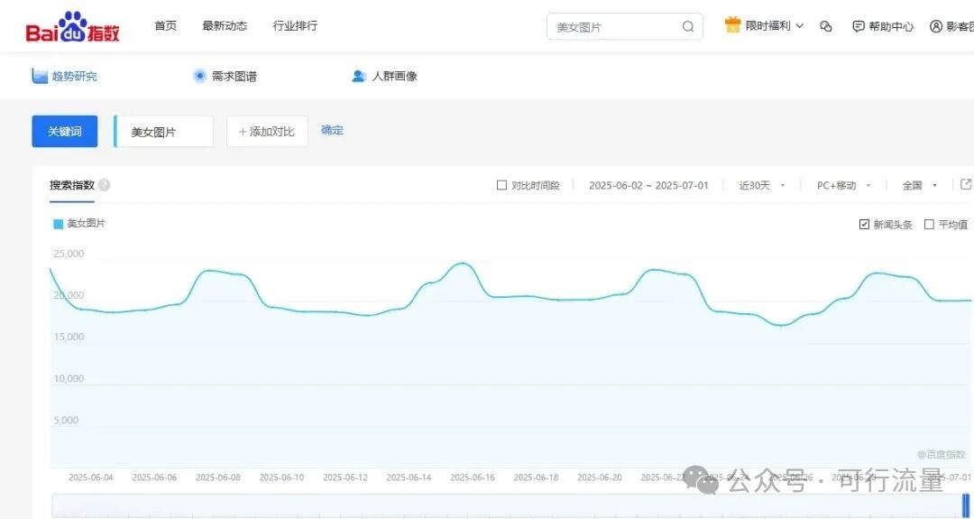Viewport: 974px width, 519px height.
Task: Uncheck the 新闻头条 checkbox
Action: point(864,225)
